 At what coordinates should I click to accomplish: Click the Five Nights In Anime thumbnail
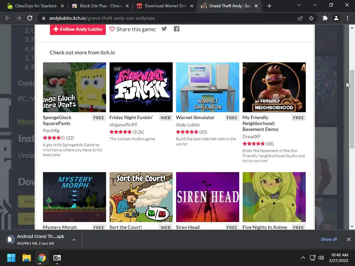point(274,197)
